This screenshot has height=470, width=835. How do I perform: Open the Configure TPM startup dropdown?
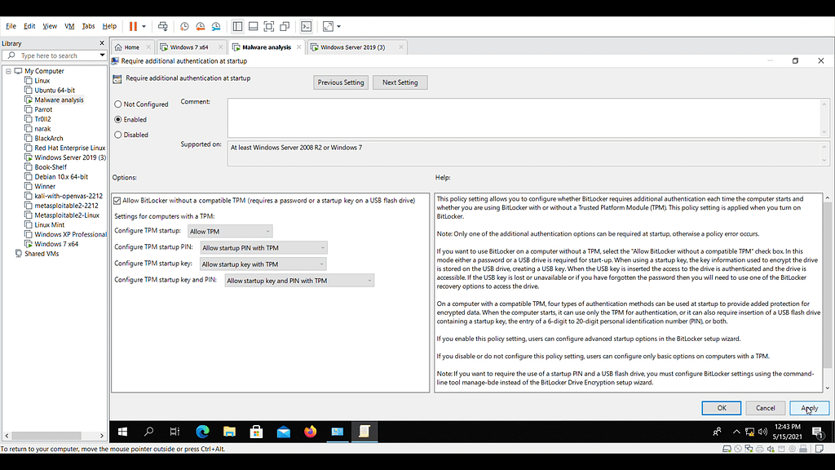click(230, 231)
